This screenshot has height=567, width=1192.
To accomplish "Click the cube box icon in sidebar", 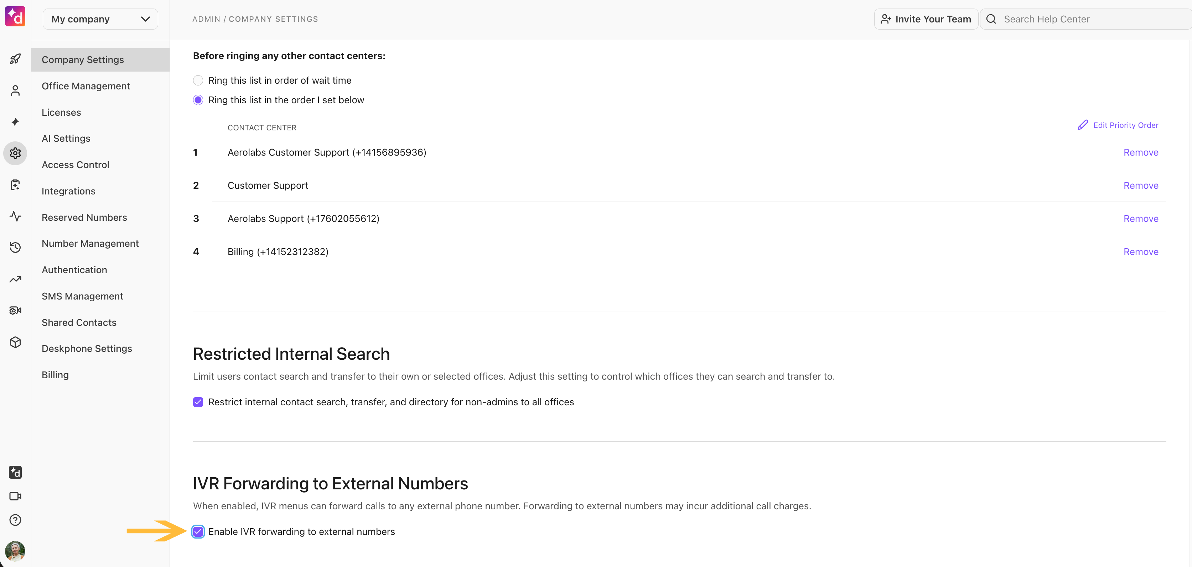I will pos(15,342).
